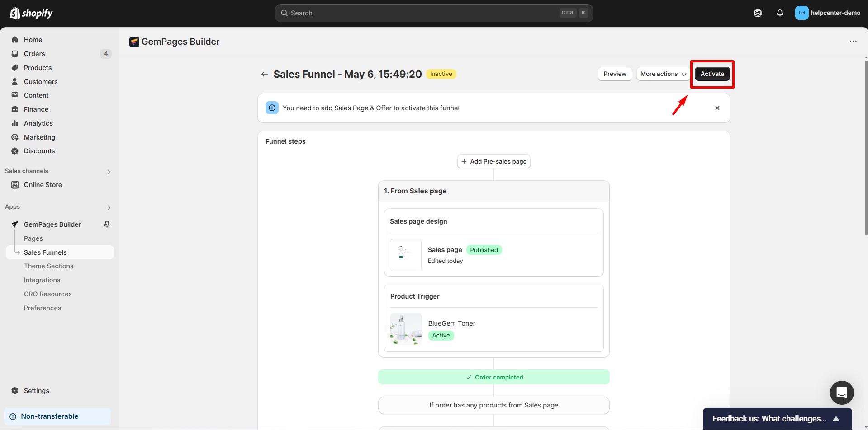Open the three-dots menu next to GemPages Builder header

(x=853, y=42)
